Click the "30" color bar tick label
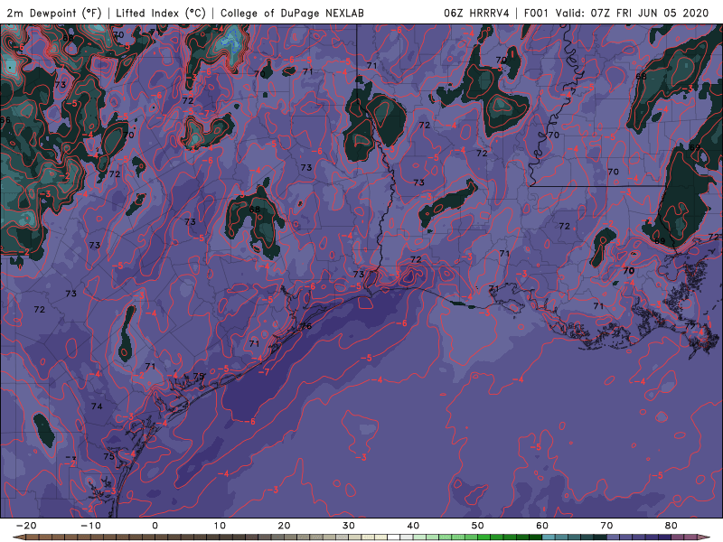 pos(349,526)
